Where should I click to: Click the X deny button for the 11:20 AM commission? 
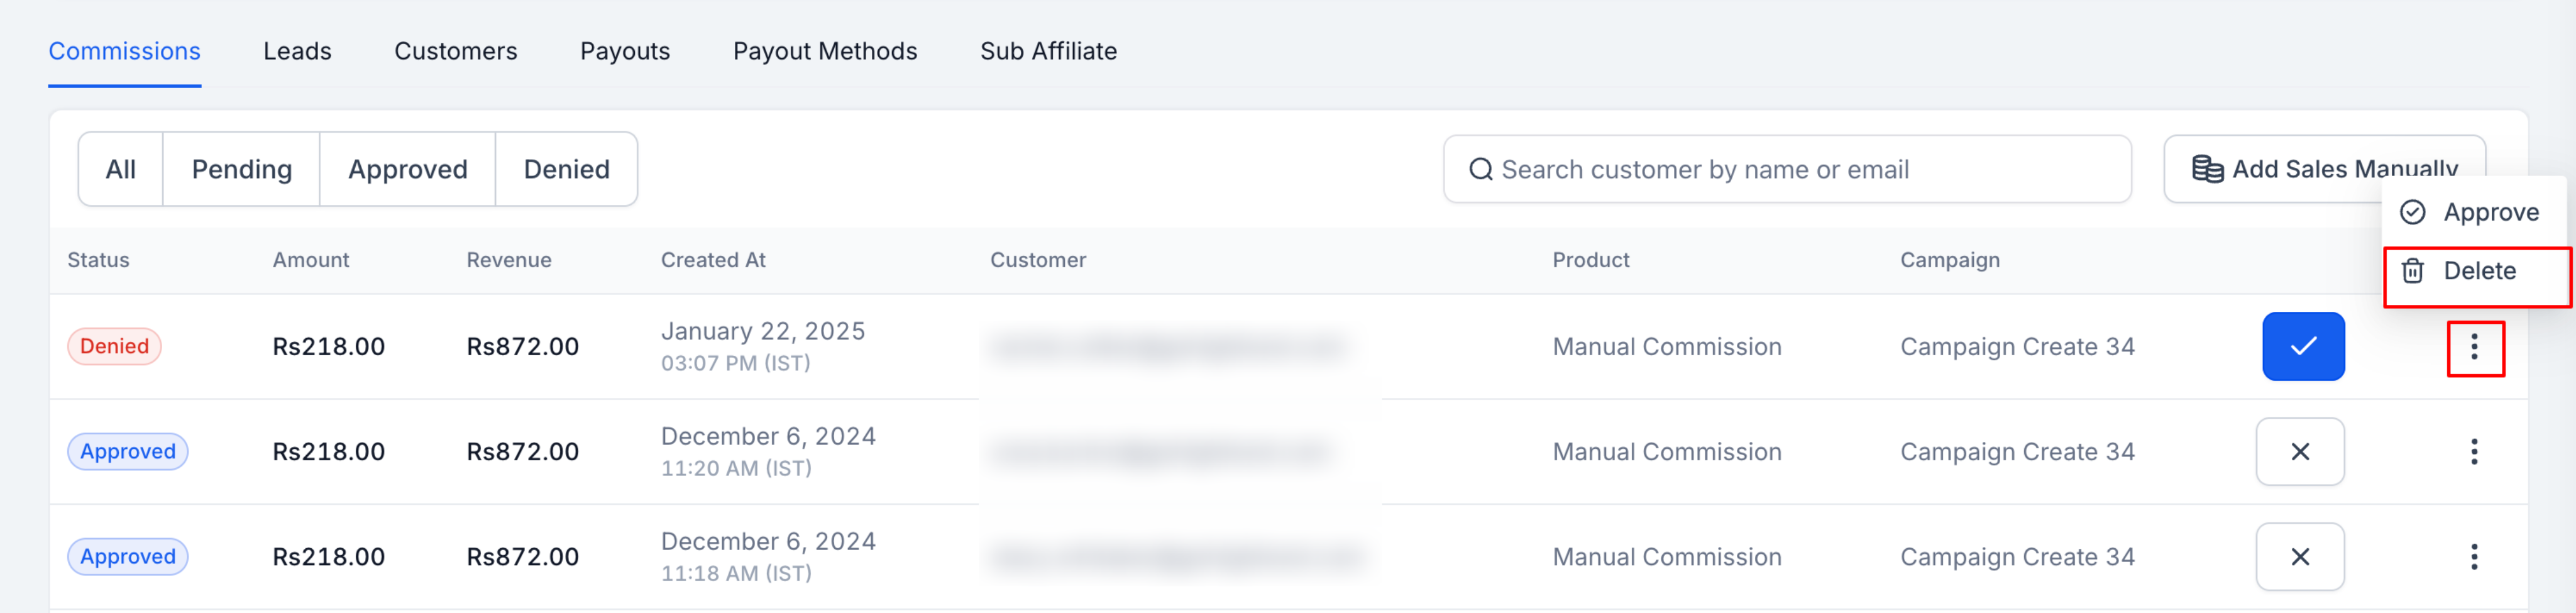click(x=2299, y=452)
